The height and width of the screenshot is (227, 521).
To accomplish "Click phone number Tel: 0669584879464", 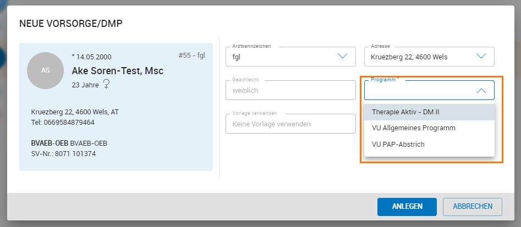I will coord(63,123).
